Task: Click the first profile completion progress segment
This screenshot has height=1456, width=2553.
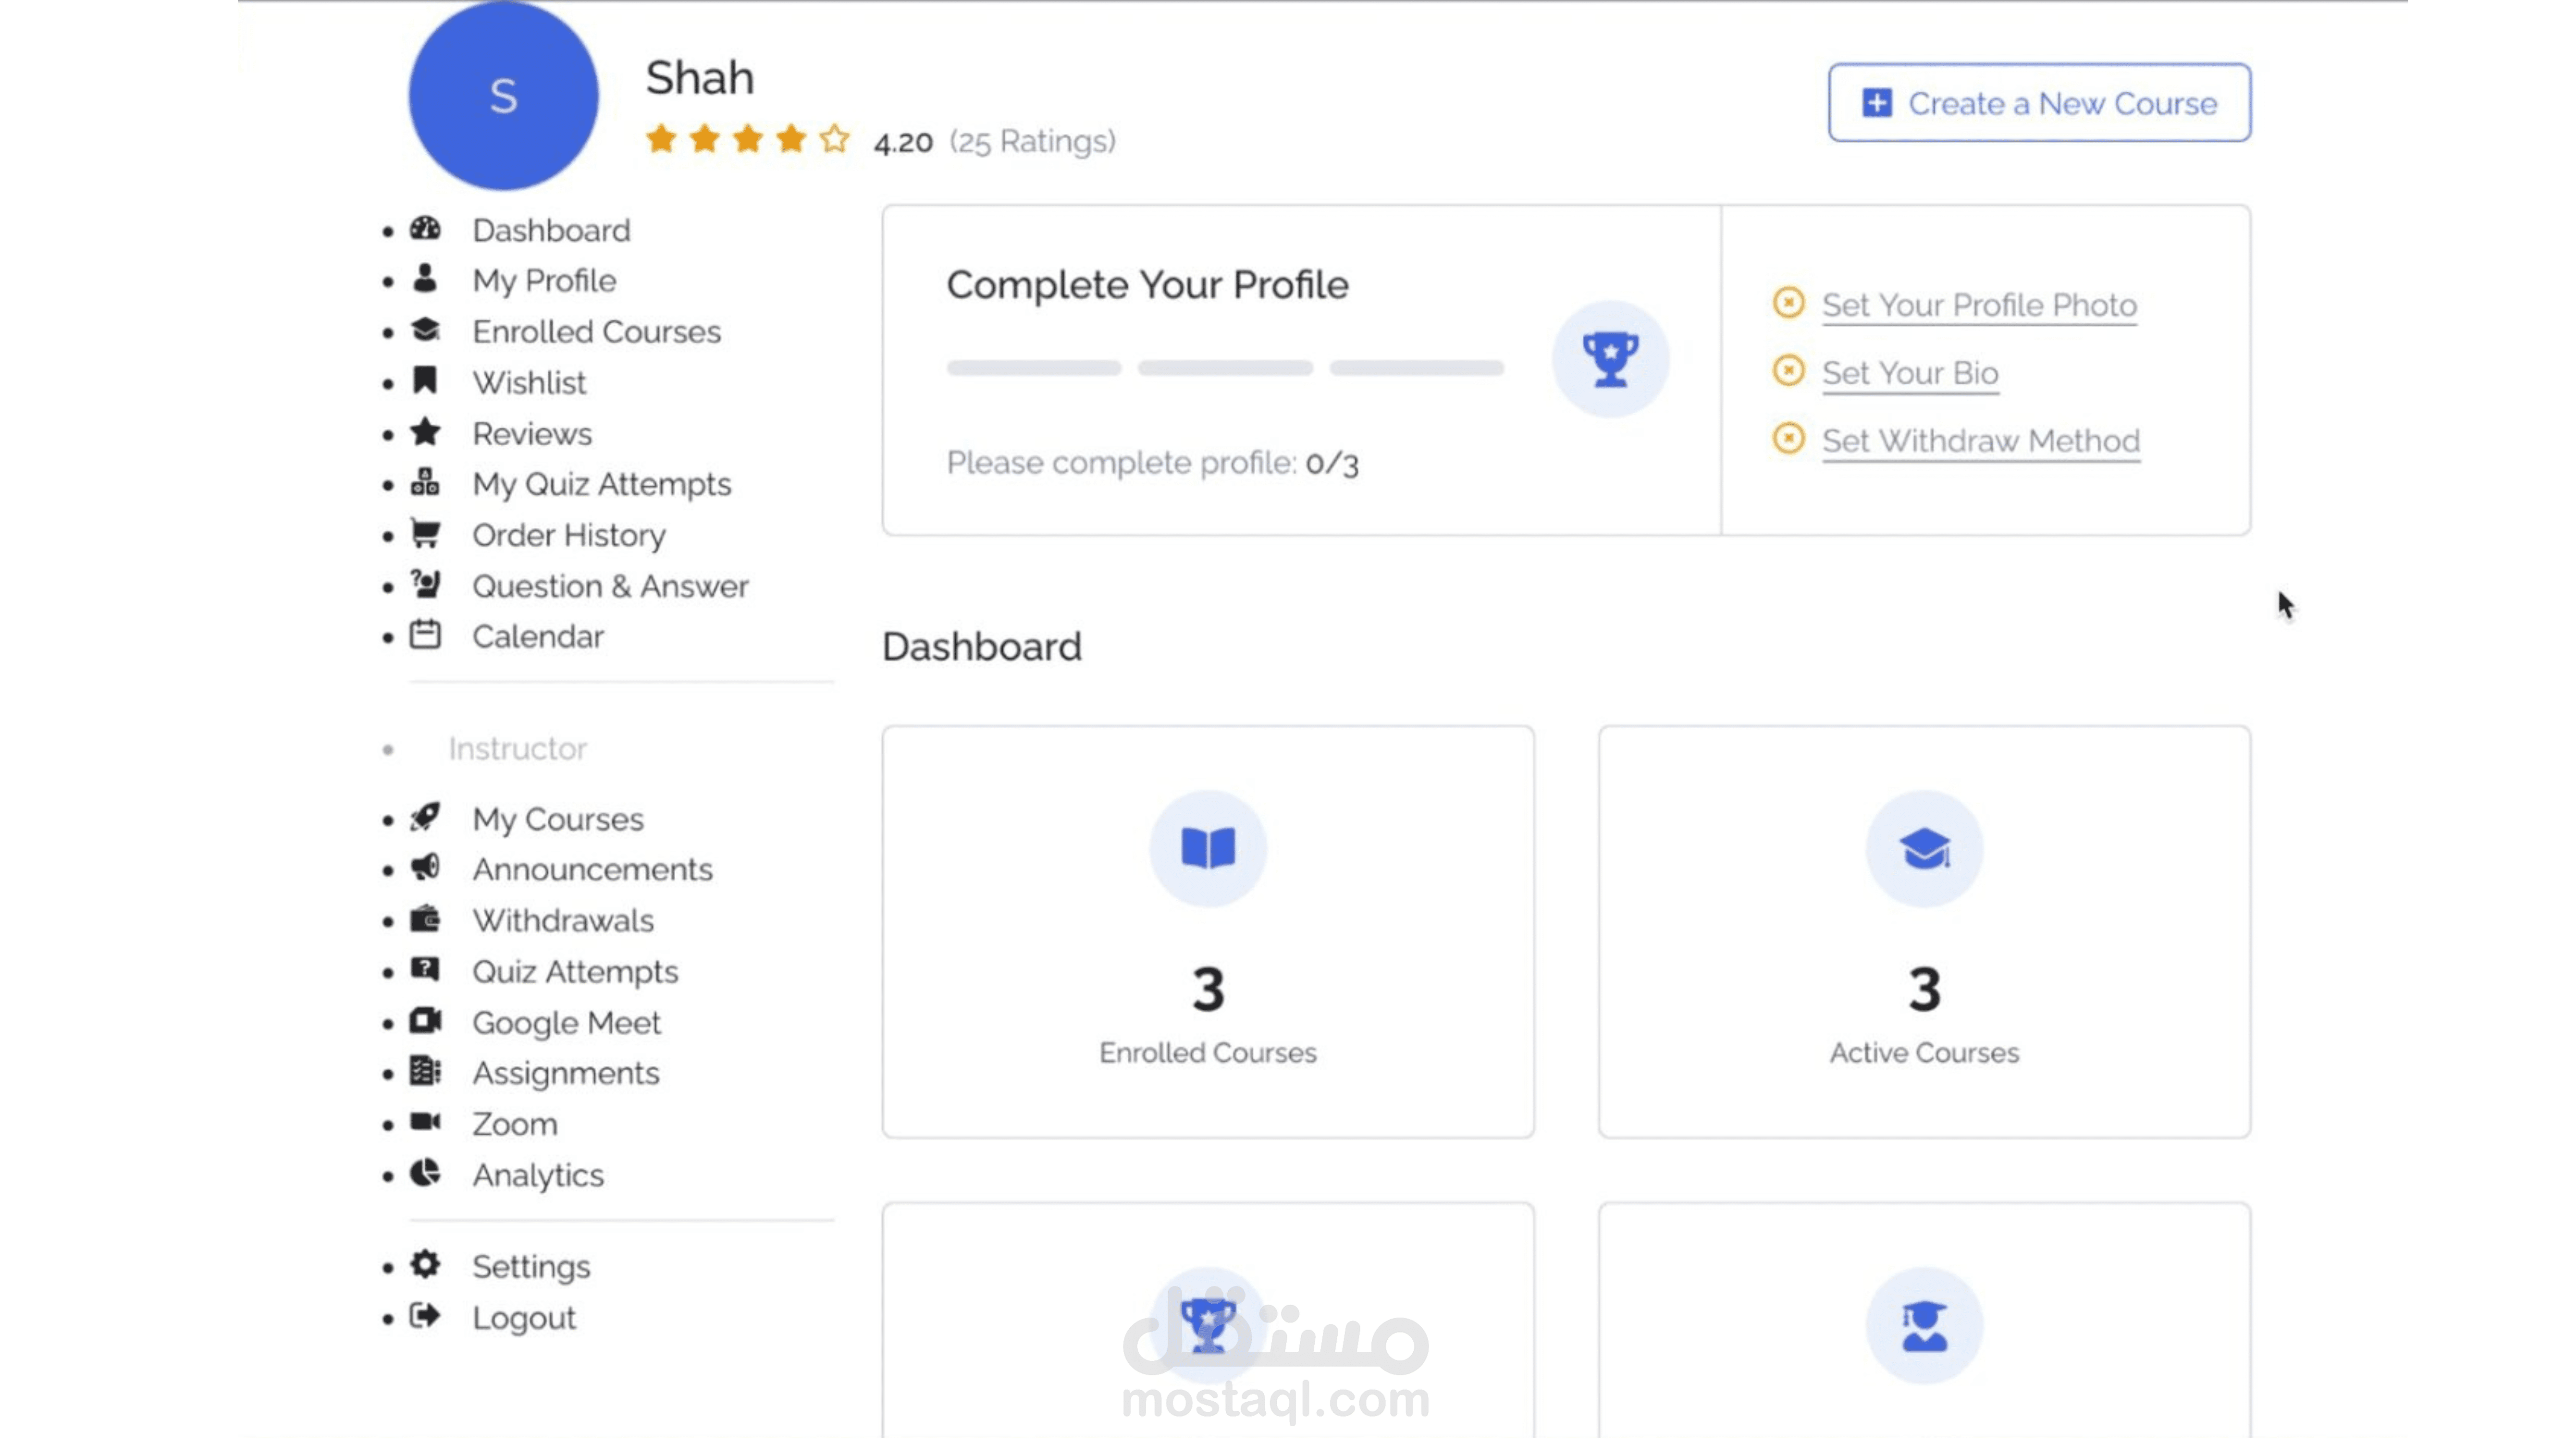Action: click(1033, 368)
